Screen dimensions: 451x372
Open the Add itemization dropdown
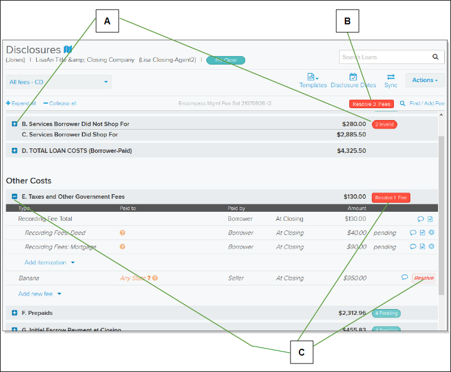coord(50,263)
